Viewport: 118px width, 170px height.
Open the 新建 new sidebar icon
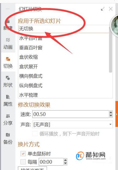tap(8, 25)
